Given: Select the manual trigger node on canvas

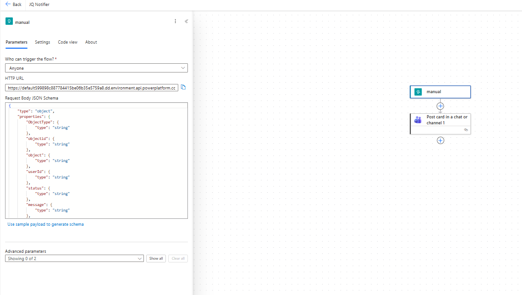Looking at the screenshot, I should pyautogui.click(x=440, y=92).
